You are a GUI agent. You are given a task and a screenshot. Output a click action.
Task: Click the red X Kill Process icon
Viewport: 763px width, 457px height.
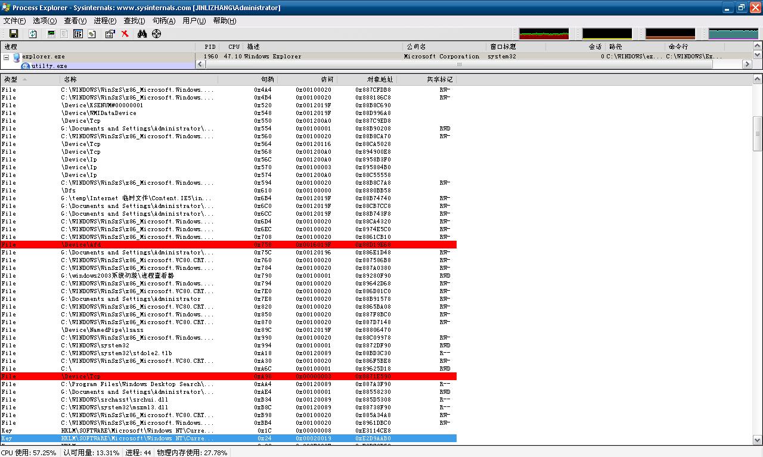click(x=125, y=34)
